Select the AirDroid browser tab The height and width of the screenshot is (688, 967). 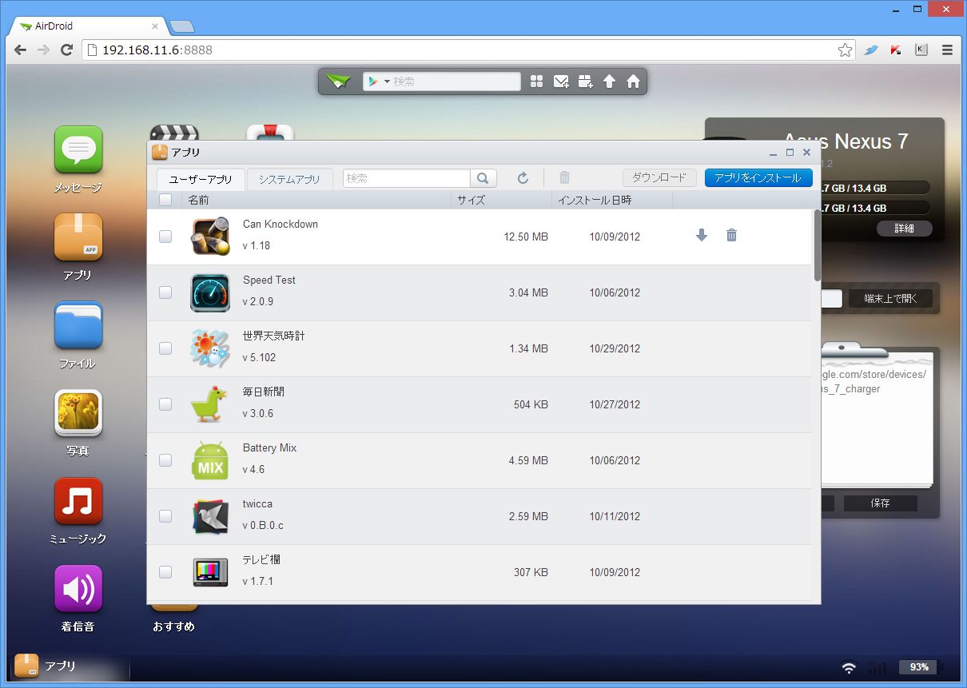click(88, 26)
